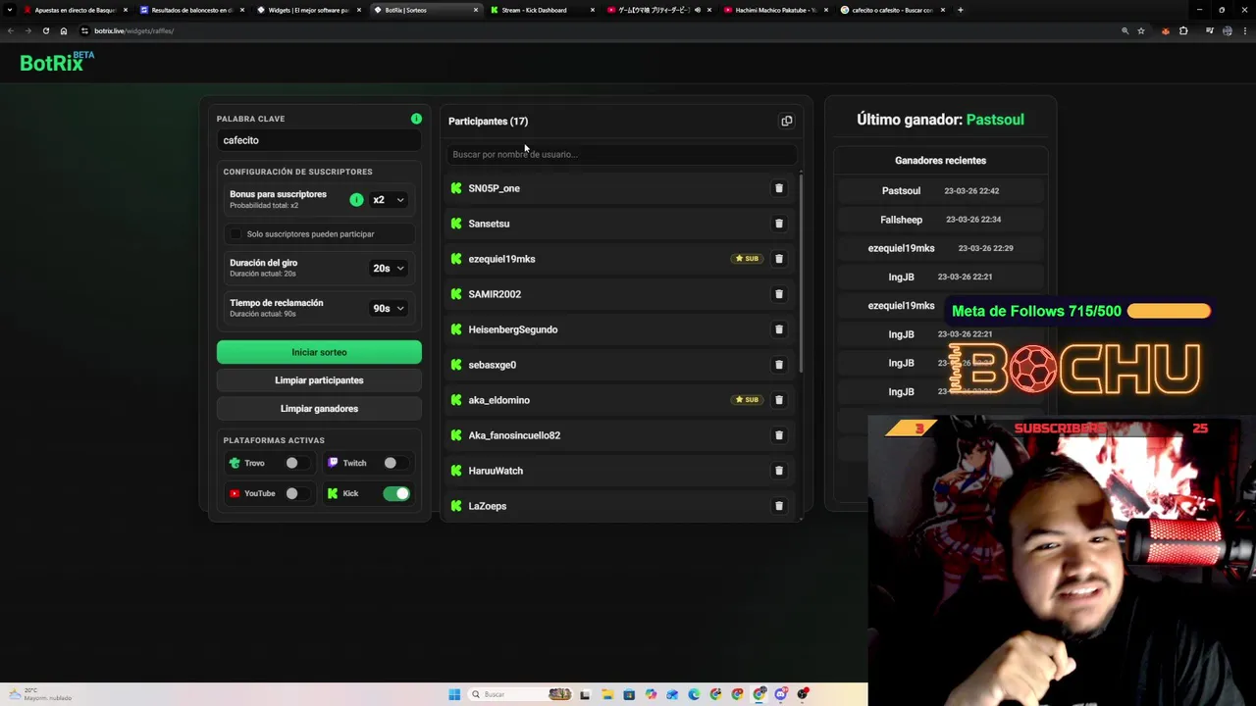
Task: Delete aka_eldomino from the raffle
Action: click(779, 400)
